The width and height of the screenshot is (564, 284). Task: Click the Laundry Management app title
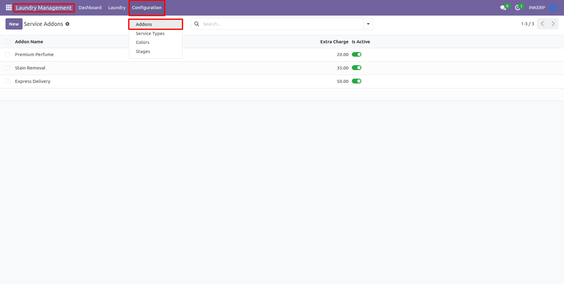pyautogui.click(x=44, y=8)
